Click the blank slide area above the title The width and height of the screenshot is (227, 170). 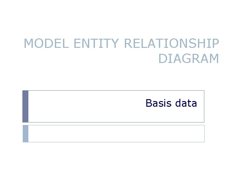[113, 16]
